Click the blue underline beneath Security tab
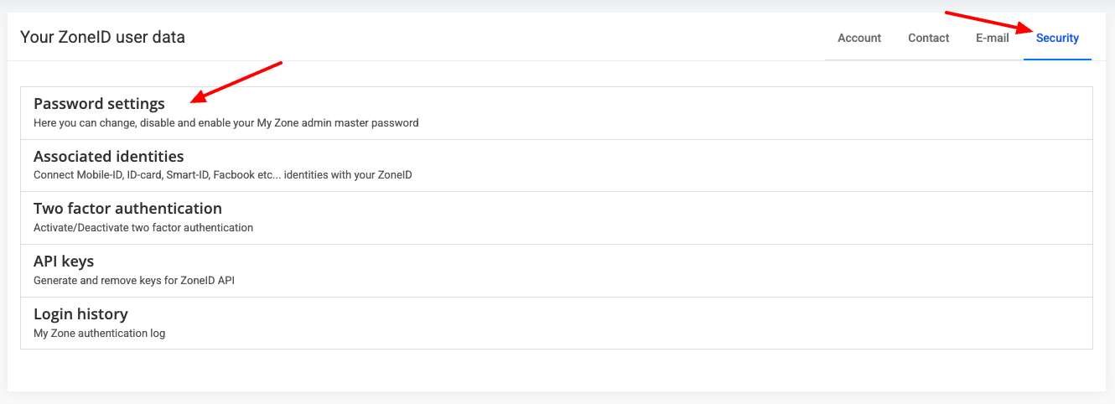 [1057, 60]
